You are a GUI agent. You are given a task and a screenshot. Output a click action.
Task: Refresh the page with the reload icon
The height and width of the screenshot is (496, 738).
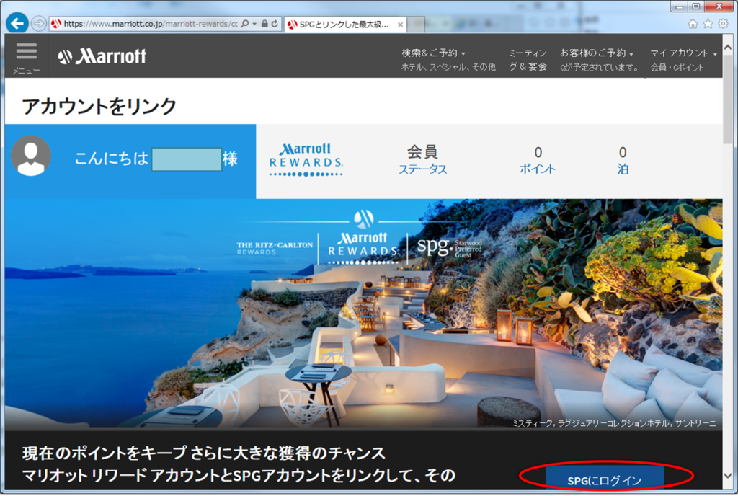click(275, 24)
